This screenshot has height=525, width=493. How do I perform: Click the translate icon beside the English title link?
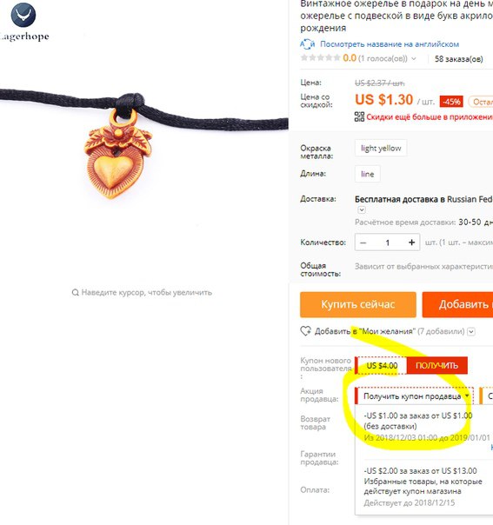coord(307,43)
